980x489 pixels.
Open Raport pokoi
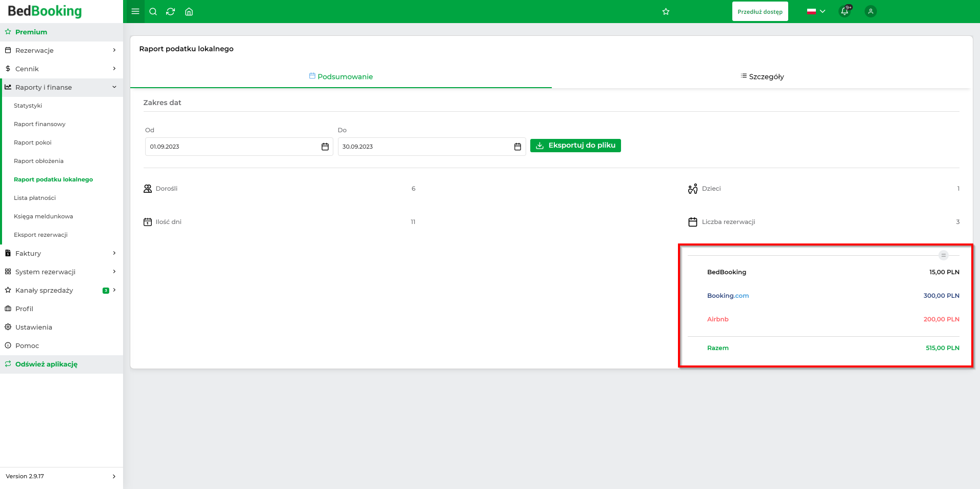33,142
